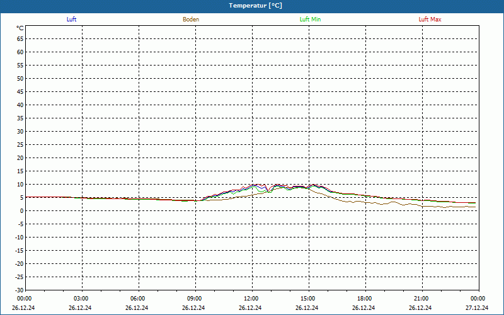
Task: Click the °C axis unit label
Action: pyautogui.click(x=20, y=28)
